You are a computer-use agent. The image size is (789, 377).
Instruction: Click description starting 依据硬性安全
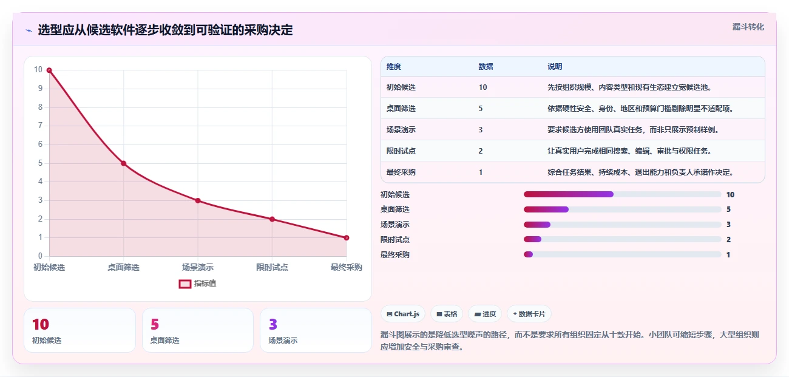point(642,109)
